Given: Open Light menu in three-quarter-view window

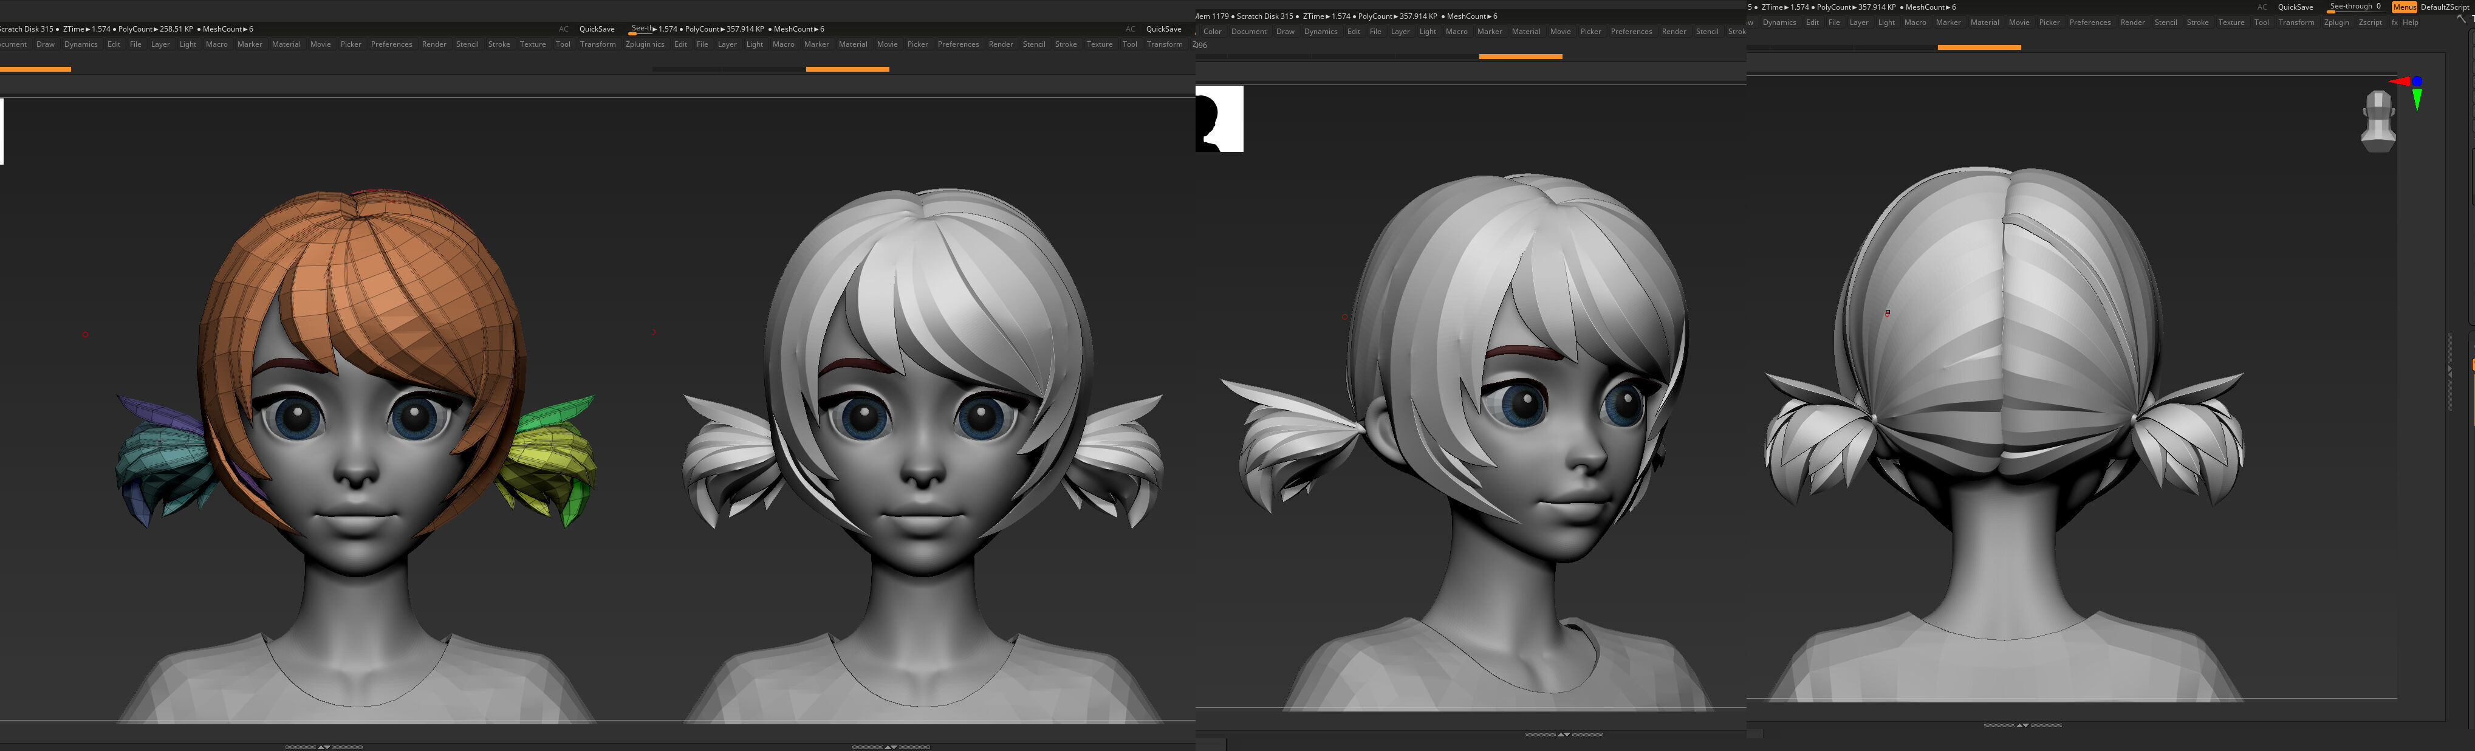Looking at the screenshot, I should pos(1428,32).
